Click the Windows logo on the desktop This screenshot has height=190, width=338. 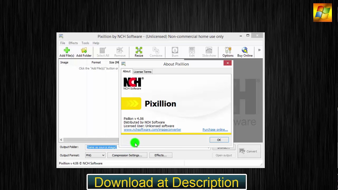click(322, 12)
